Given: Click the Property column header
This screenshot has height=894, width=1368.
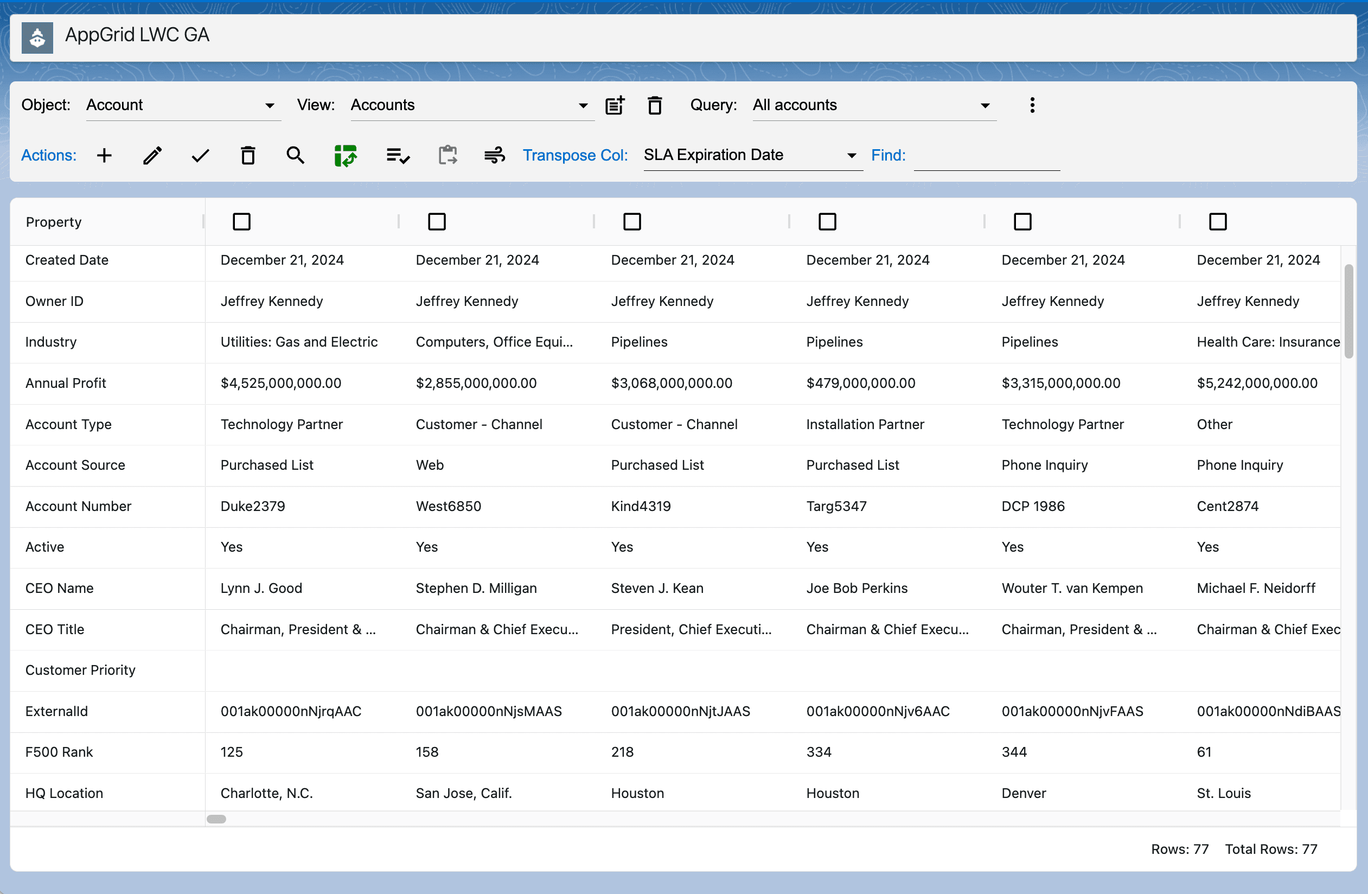Looking at the screenshot, I should (54, 222).
